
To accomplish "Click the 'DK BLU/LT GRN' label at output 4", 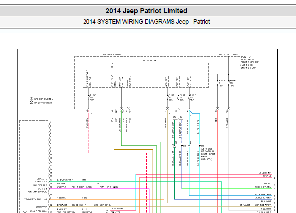I will 263,187.
